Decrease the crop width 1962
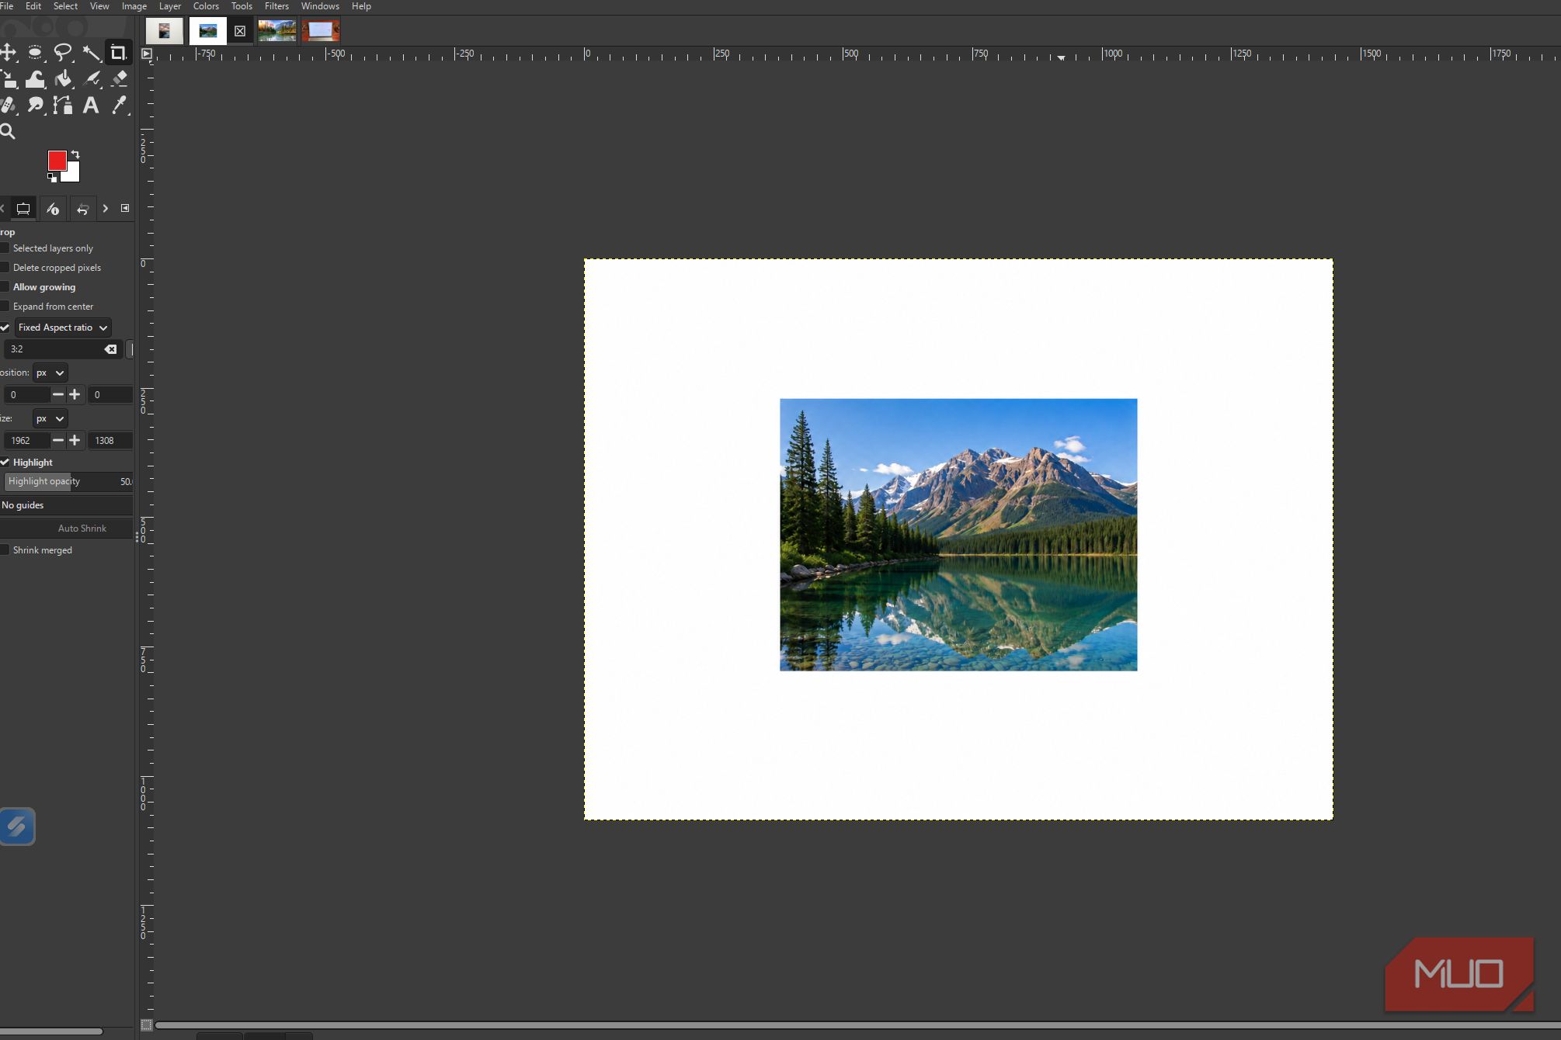Viewport: 1561px width, 1040px height. (57, 440)
